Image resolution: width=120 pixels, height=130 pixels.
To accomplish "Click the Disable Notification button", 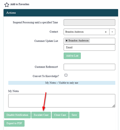I will click(x=18, y=115).
